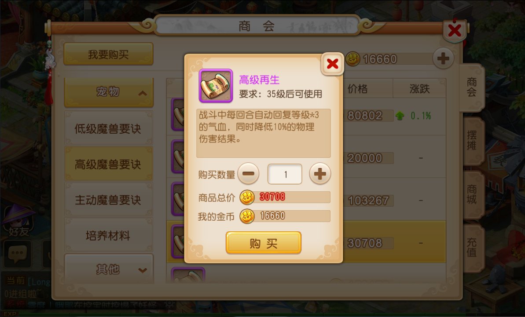Screen dimensions: 525x317
Task: Switch to the 商城 side tab
Action: coord(472,194)
